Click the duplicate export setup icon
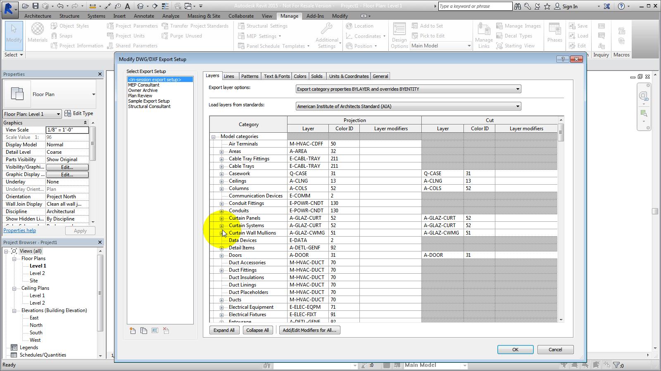Viewport: 661px width, 371px height. tap(144, 331)
